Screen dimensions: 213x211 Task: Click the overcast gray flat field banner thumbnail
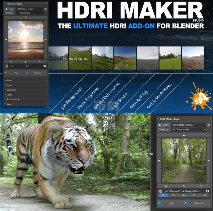[x=148, y=58]
